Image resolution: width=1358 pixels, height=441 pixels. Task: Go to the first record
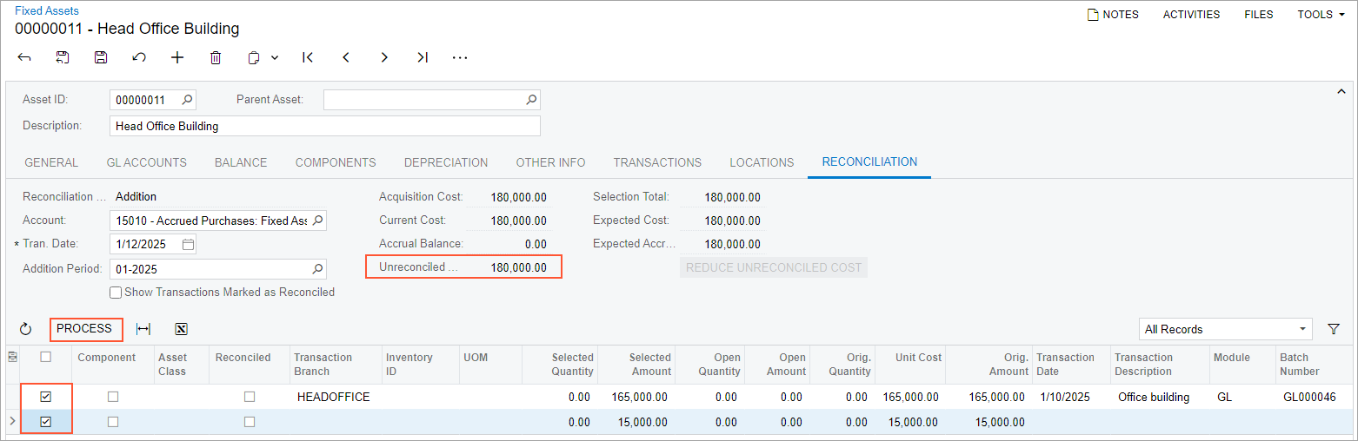[308, 57]
